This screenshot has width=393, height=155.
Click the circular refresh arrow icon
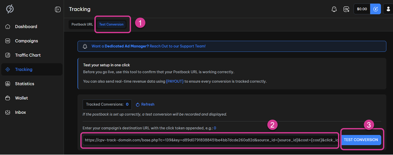click(x=138, y=105)
